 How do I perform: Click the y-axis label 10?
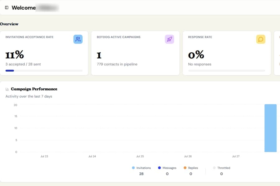coord(16,128)
